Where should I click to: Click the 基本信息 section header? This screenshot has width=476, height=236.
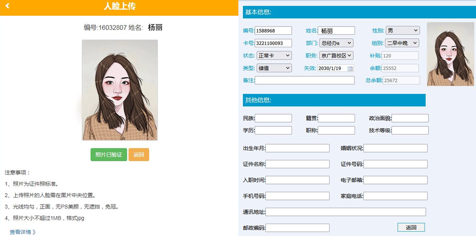tap(360, 12)
